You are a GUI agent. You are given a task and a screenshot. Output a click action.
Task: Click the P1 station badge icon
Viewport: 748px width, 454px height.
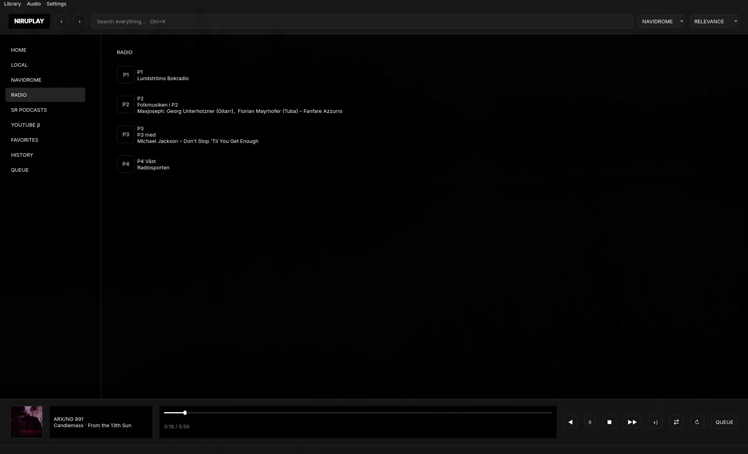[x=125, y=75]
